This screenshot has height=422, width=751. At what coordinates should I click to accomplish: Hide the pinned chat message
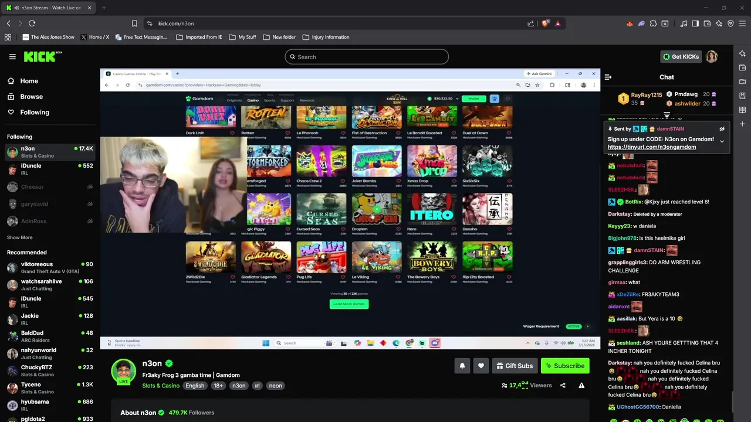click(722, 129)
